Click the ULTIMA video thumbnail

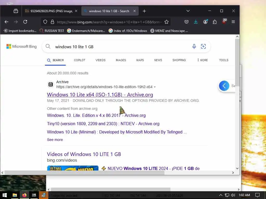point(73,168)
